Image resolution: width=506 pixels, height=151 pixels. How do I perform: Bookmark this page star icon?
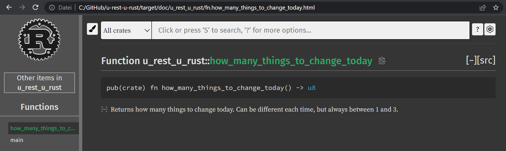(x=496, y=7)
